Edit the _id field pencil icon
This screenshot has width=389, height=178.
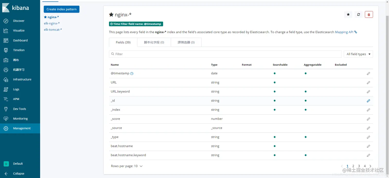(x=368, y=101)
